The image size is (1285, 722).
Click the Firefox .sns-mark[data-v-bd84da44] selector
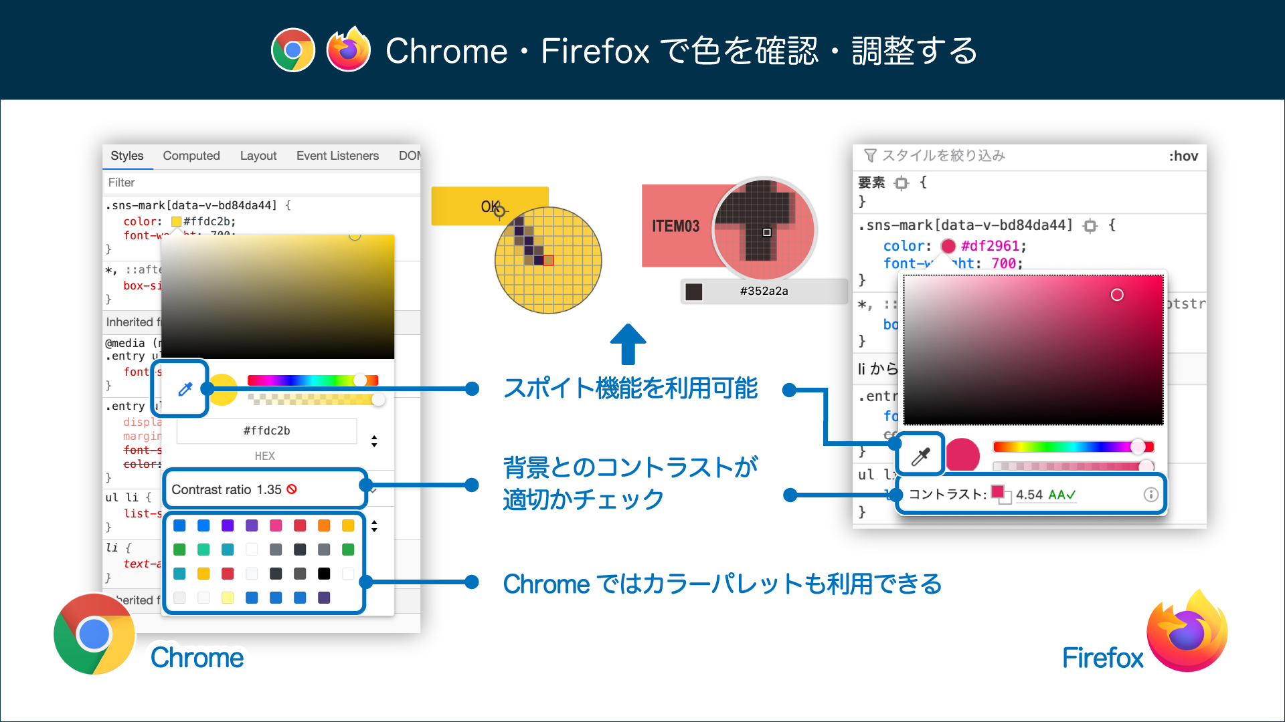(x=966, y=226)
